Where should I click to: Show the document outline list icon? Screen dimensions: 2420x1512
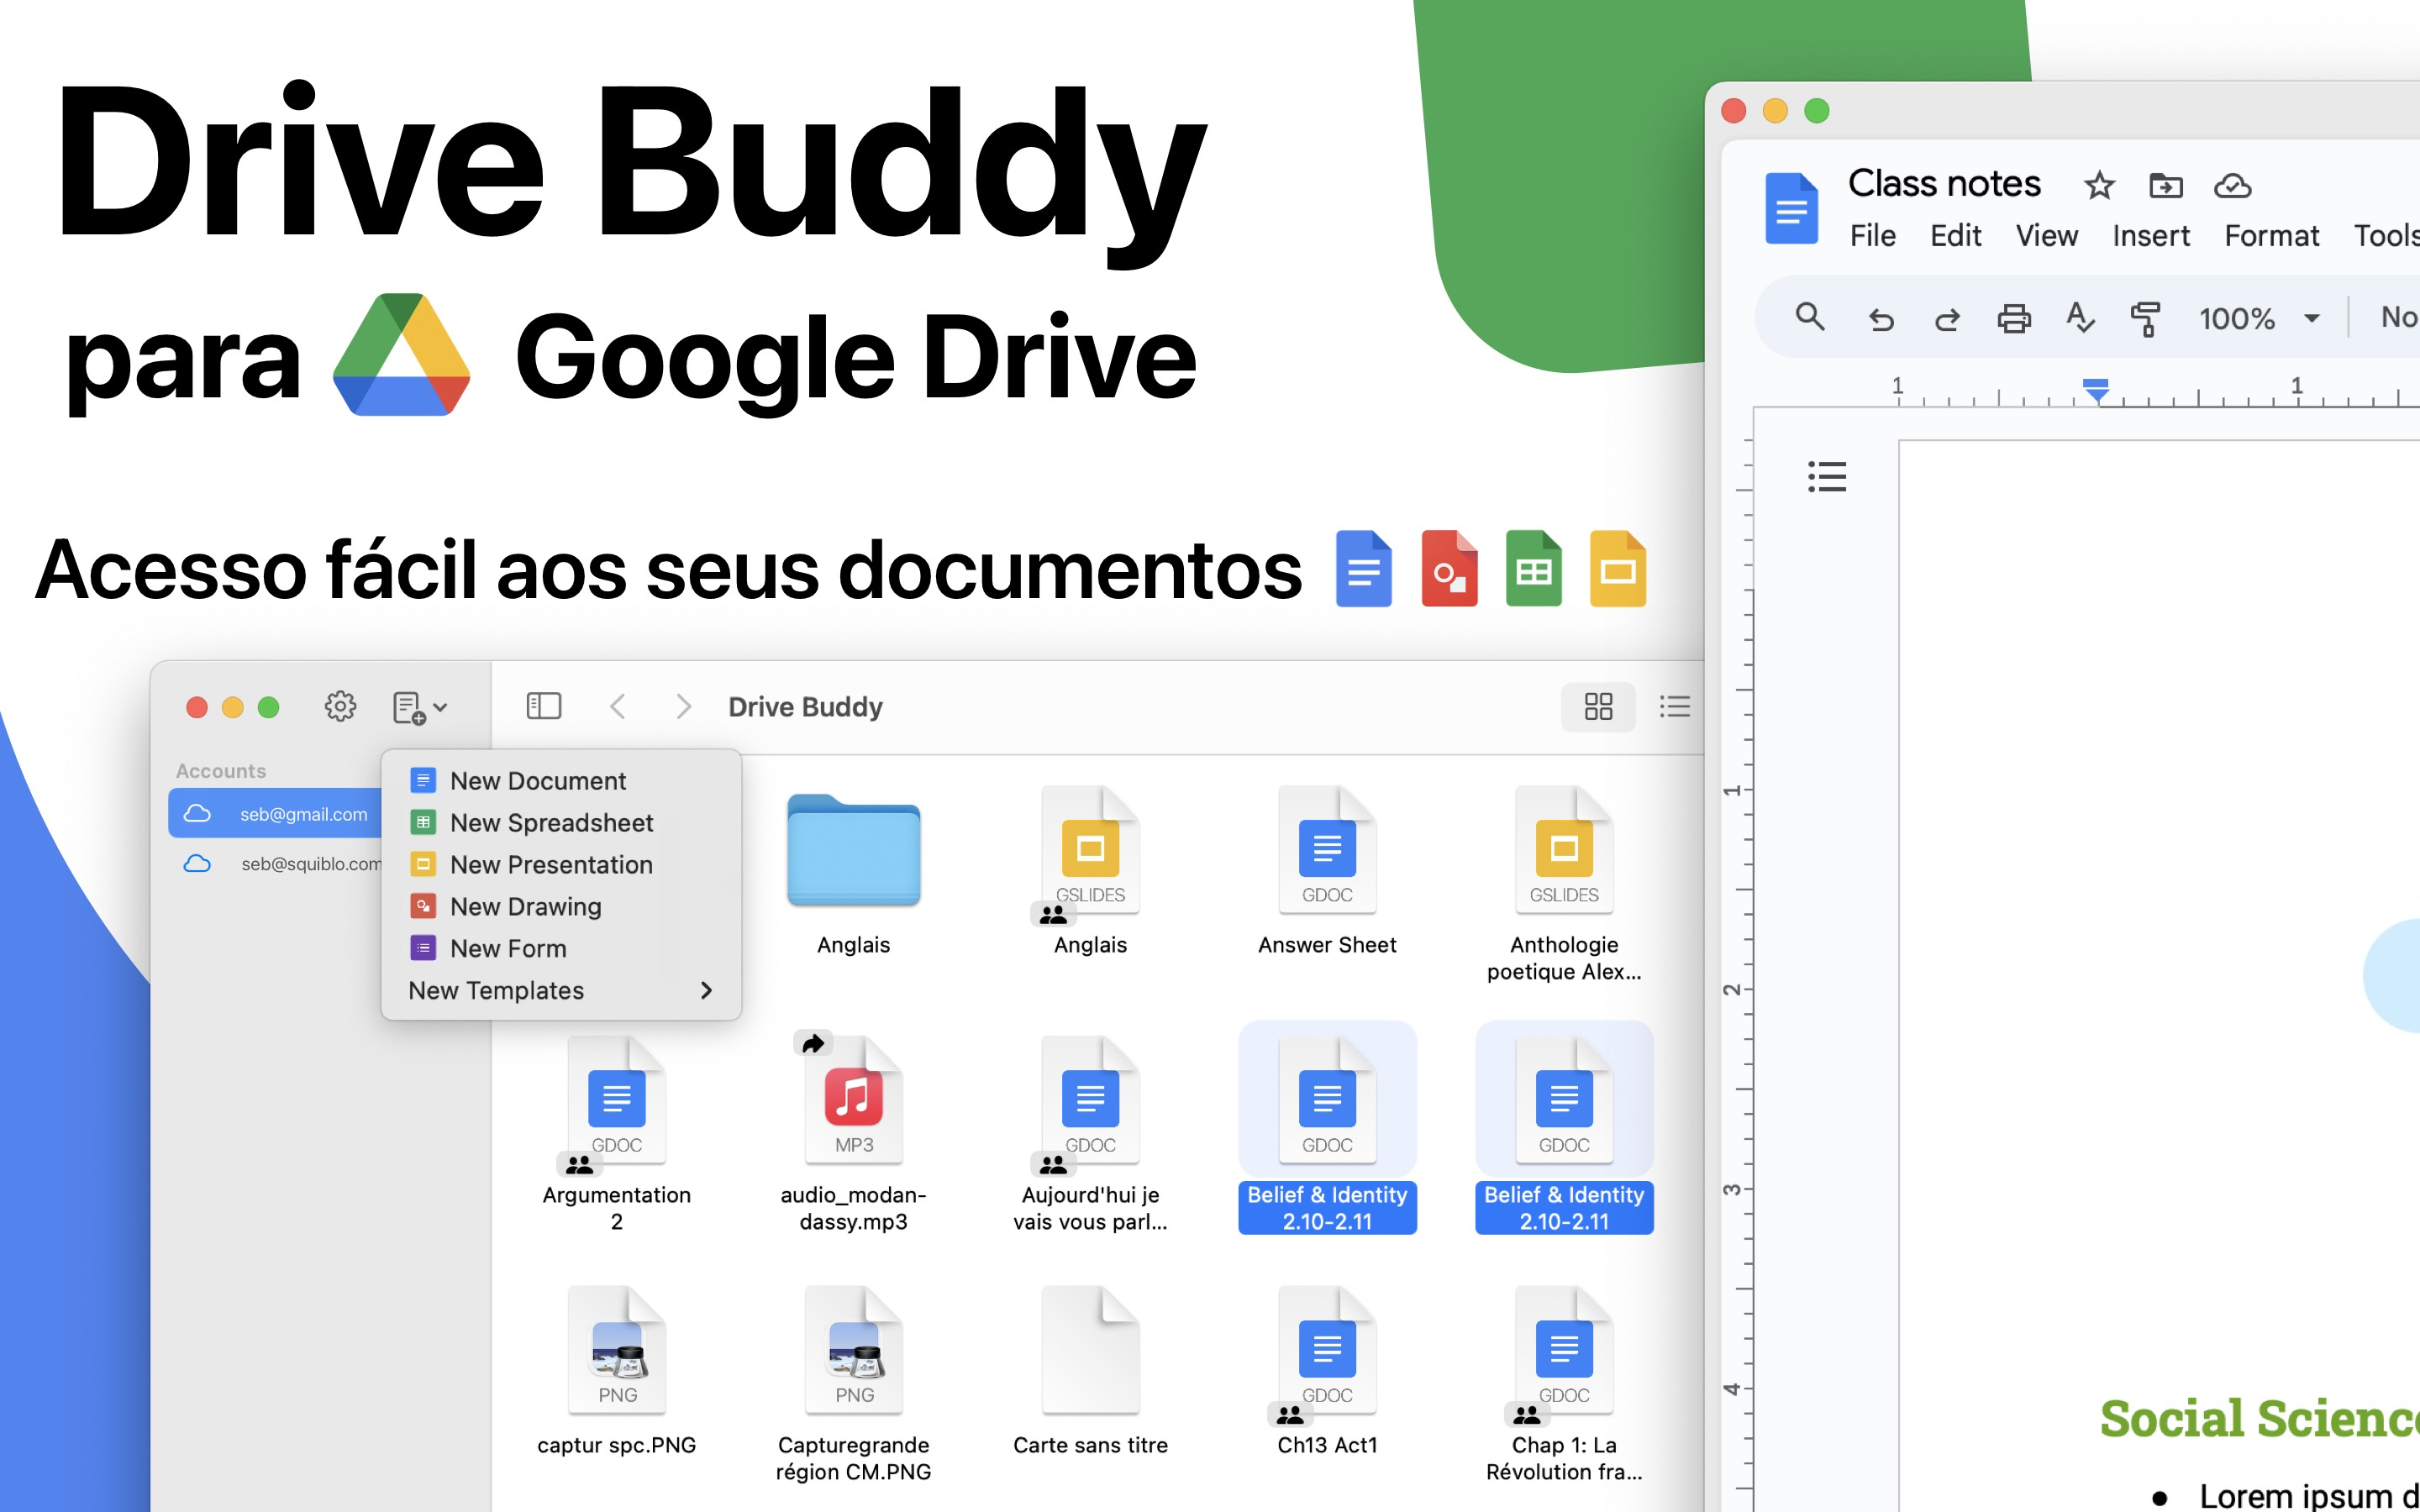1827,477
